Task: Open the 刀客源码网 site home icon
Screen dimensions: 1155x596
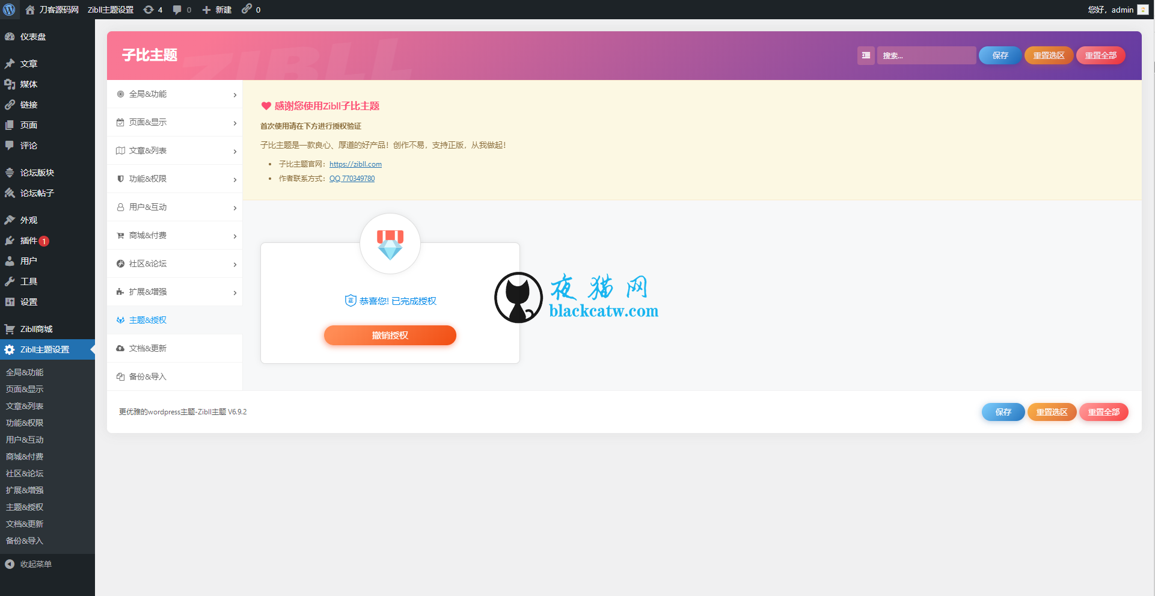Action: 30,10
